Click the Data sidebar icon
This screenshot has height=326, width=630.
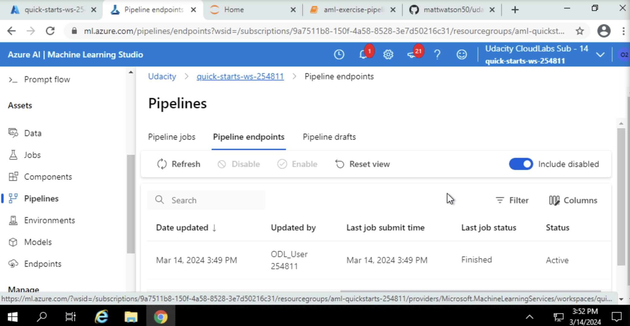pos(13,133)
